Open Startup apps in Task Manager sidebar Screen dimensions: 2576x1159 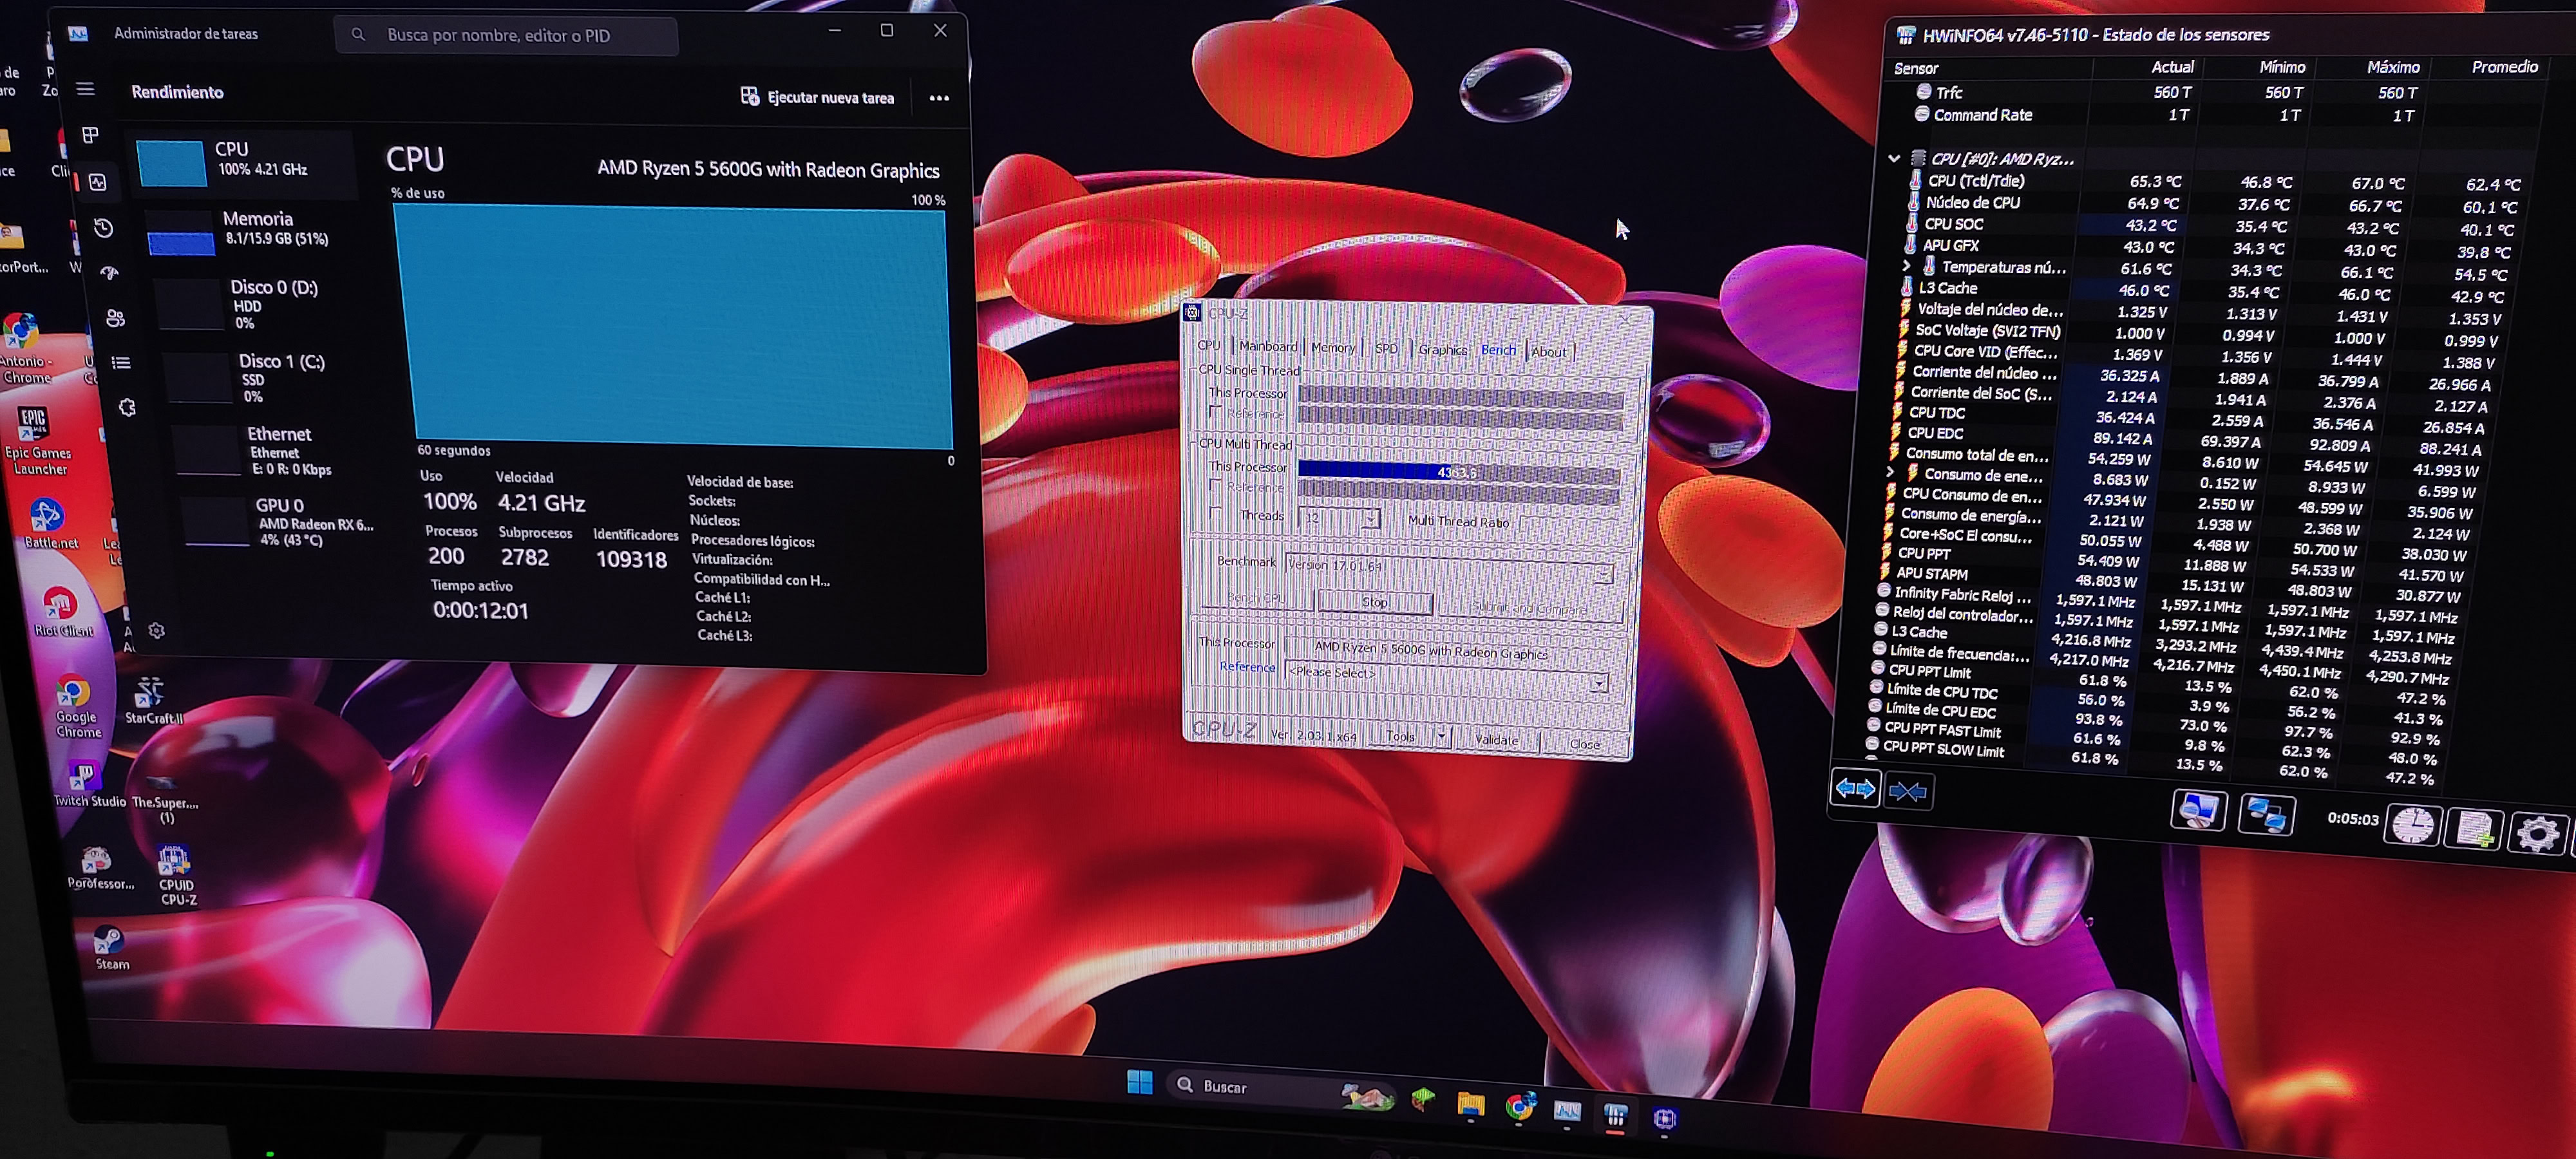[x=110, y=272]
